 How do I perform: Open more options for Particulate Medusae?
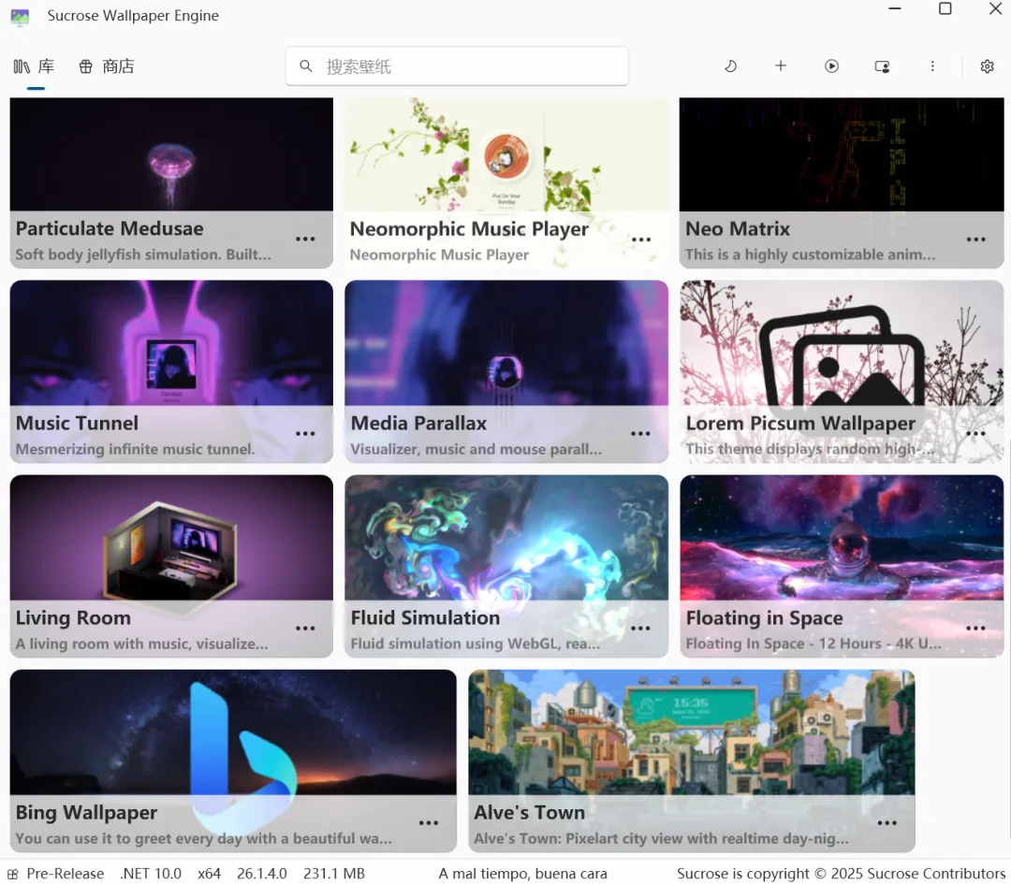pos(305,239)
